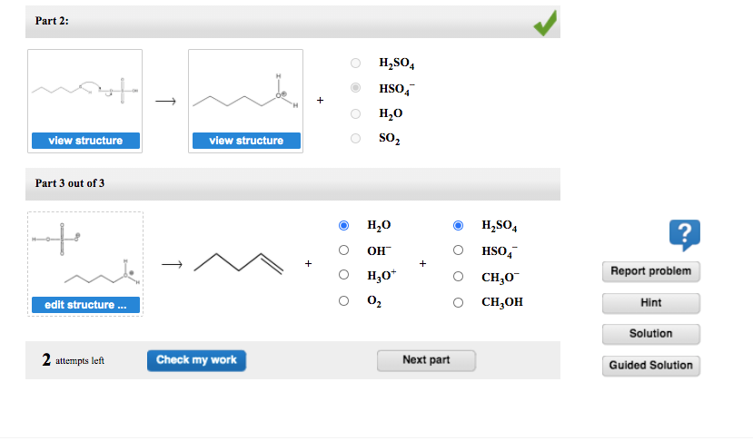This screenshot has height=441, width=753.
Task: Open the Hint button
Action: point(650,303)
